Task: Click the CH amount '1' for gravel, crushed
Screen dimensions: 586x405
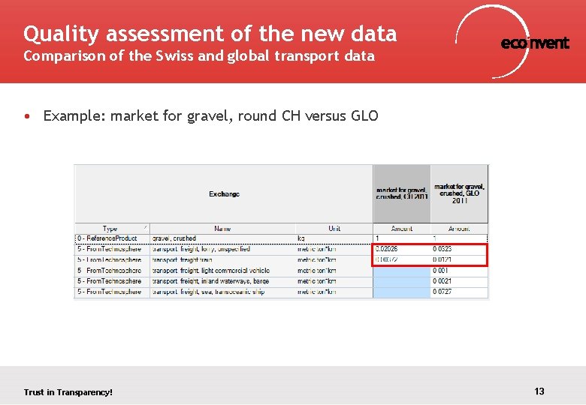Action: pos(402,238)
